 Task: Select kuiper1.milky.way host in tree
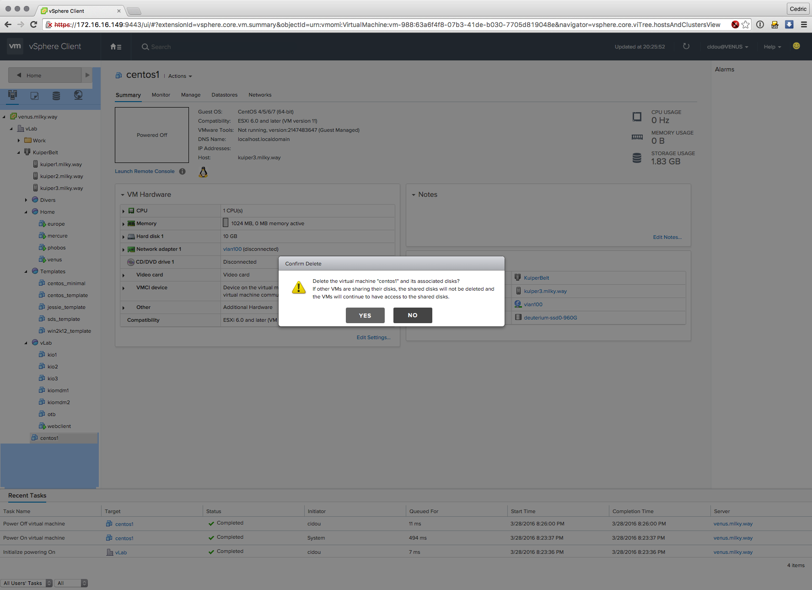pyautogui.click(x=60, y=164)
